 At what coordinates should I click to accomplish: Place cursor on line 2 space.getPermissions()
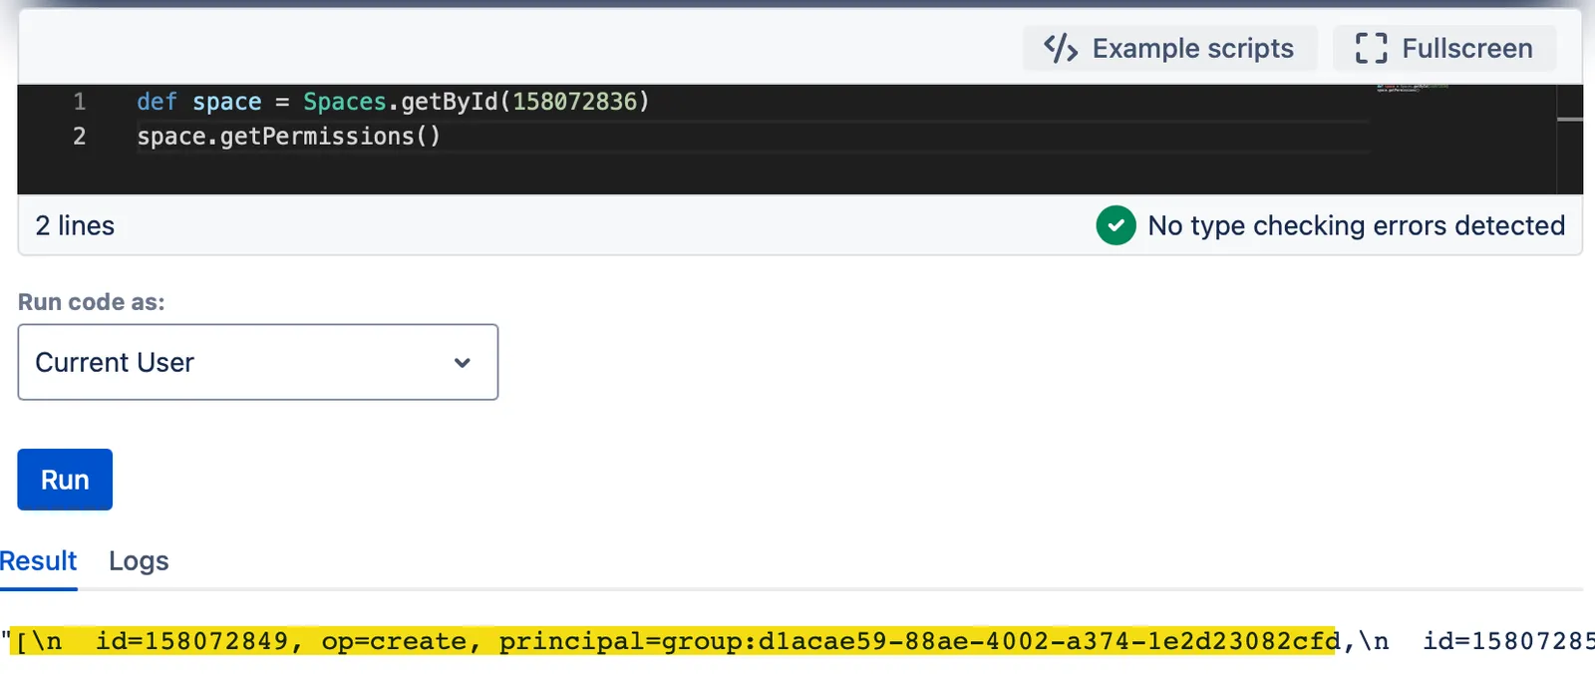(x=288, y=137)
